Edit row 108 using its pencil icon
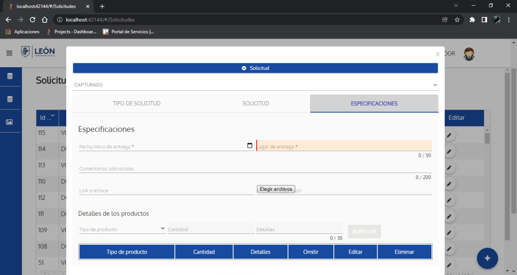The height and width of the screenshot is (275, 517). pyautogui.click(x=449, y=249)
